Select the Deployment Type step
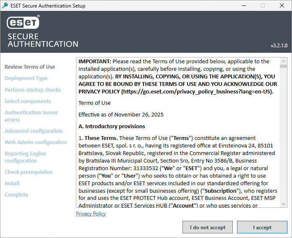Viewport: 292px width, 238px height. [x=26, y=78]
